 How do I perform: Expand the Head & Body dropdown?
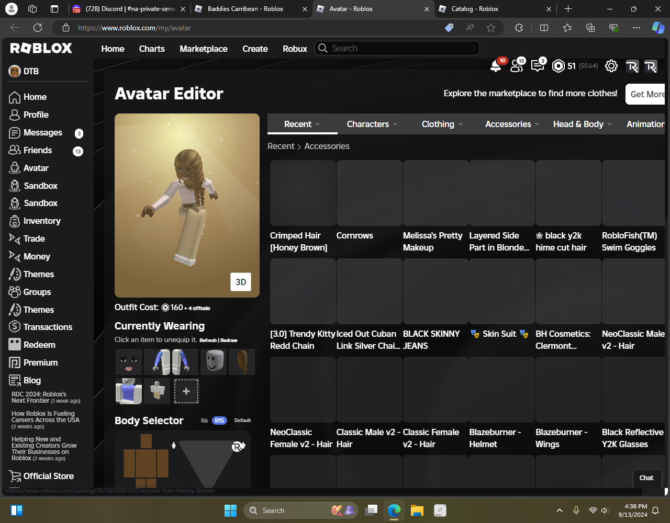[x=582, y=124]
